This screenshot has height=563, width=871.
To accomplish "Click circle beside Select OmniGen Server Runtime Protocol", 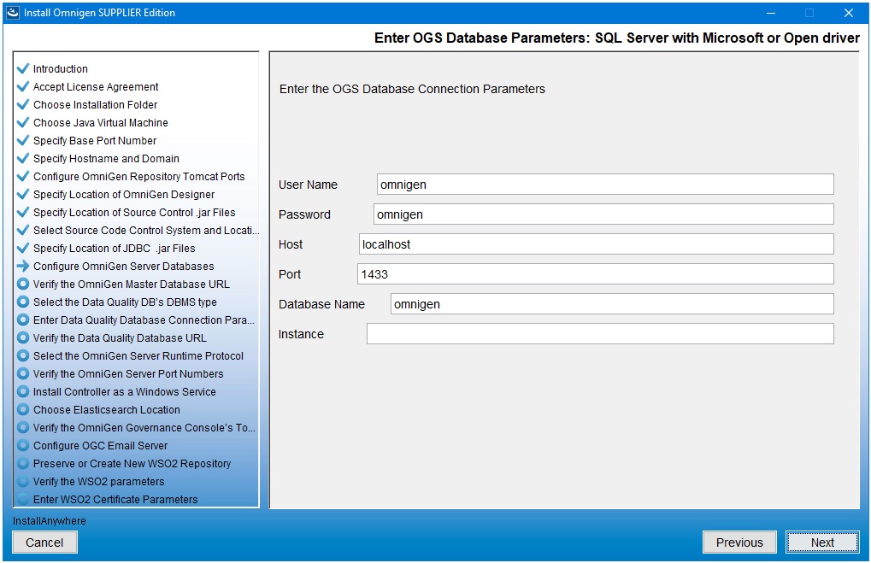I will [23, 356].
